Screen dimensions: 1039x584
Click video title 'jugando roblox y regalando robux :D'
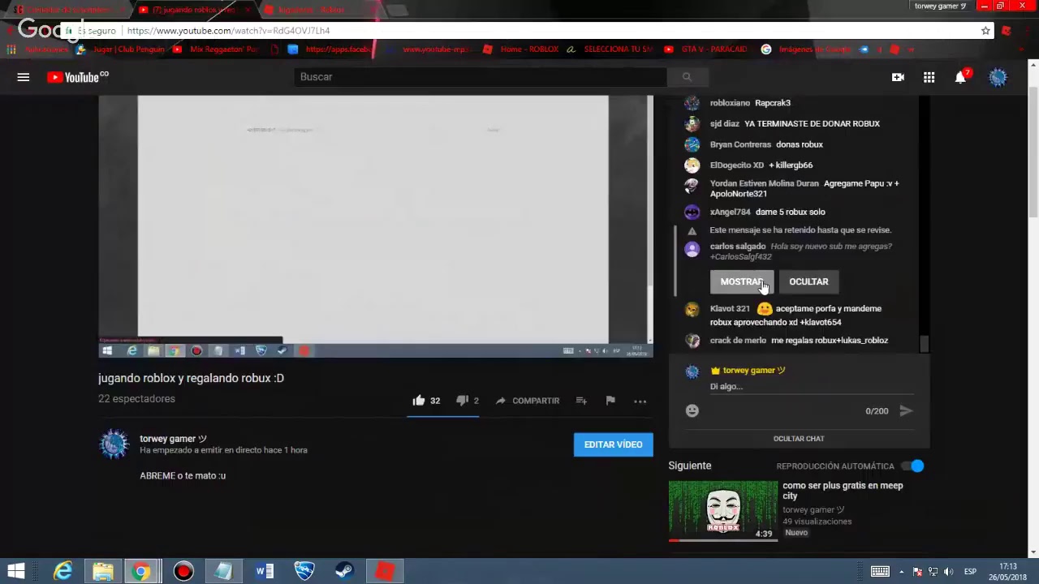[191, 379]
